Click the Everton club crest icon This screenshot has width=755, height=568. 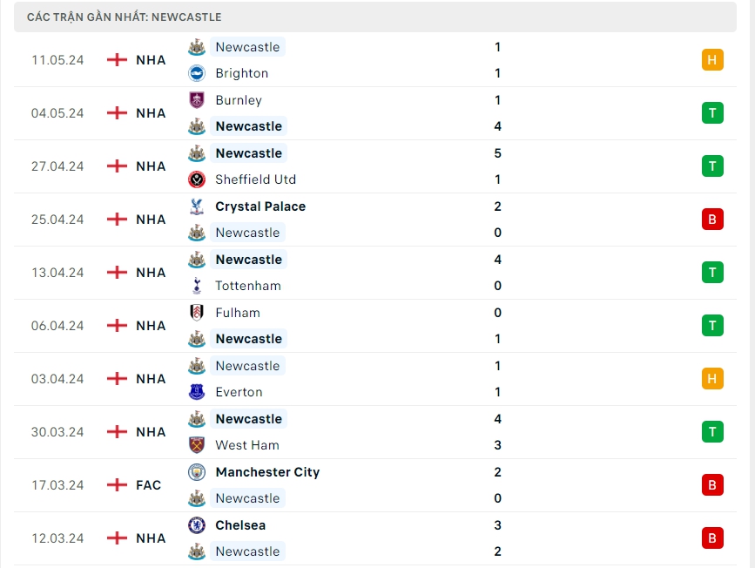coord(197,392)
